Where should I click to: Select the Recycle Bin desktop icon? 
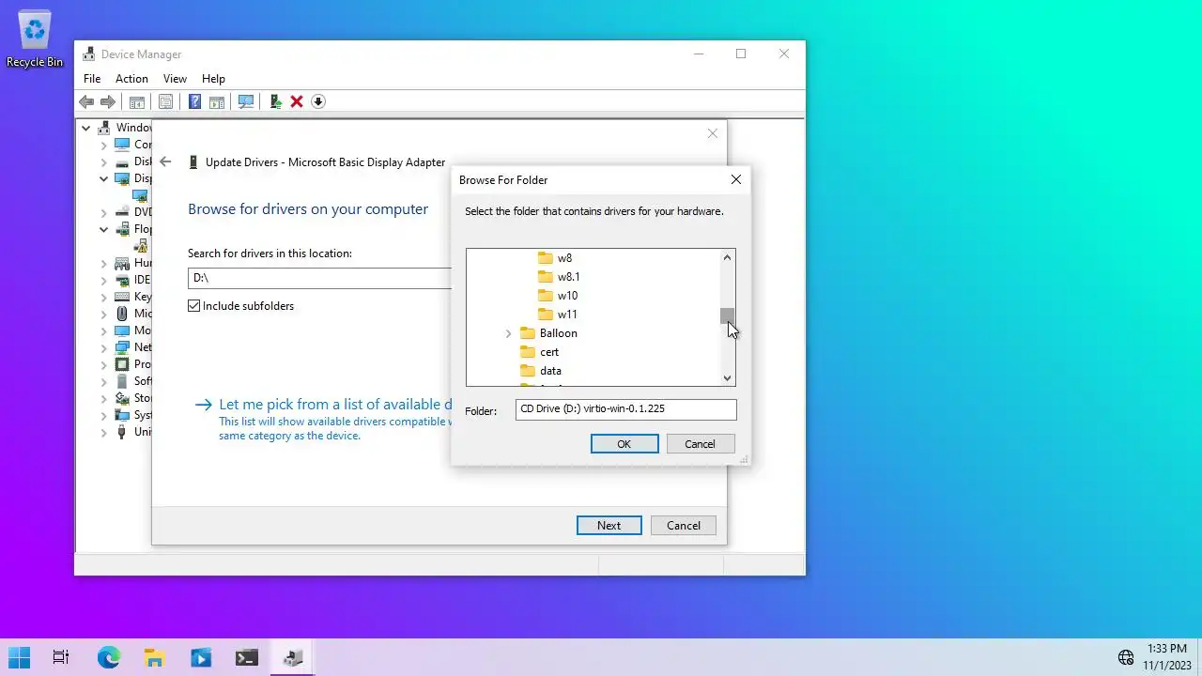pyautogui.click(x=35, y=39)
